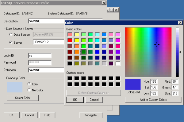Screen dimensions: 184x122
Task: Click the Red value field
Action: tap(175, 81)
